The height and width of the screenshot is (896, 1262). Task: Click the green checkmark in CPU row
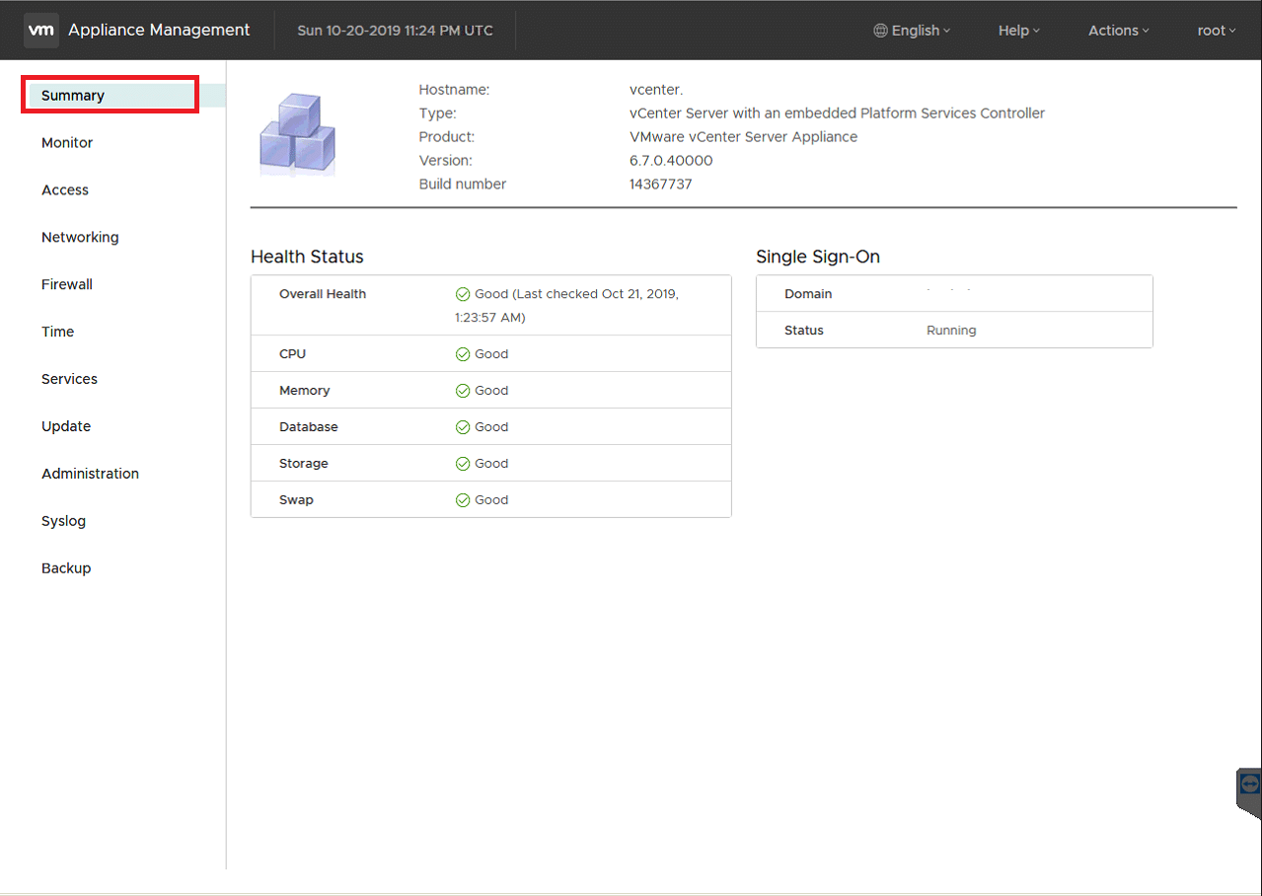[463, 354]
